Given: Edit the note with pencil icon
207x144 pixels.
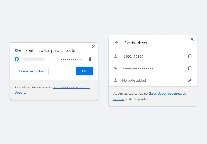Looking at the screenshot, I should coord(190,80).
